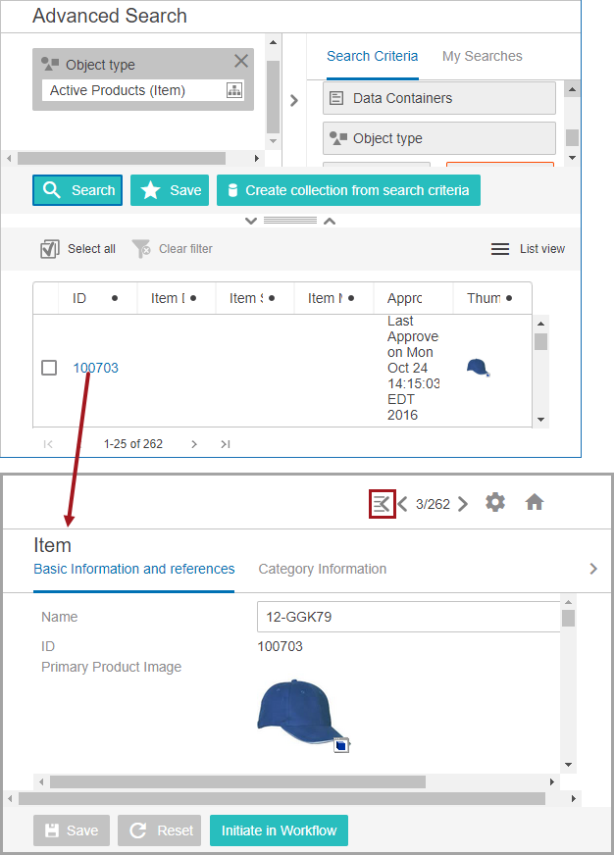The image size is (614, 855).
Task: Show more item tabs with right chevron
Action: coord(593,569)
